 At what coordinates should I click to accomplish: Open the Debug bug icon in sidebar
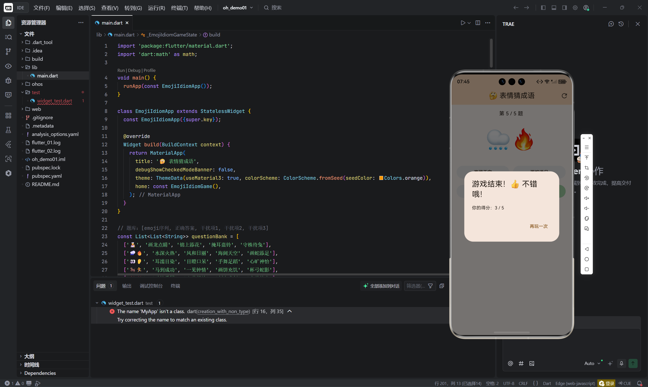[x=8, y=80]
